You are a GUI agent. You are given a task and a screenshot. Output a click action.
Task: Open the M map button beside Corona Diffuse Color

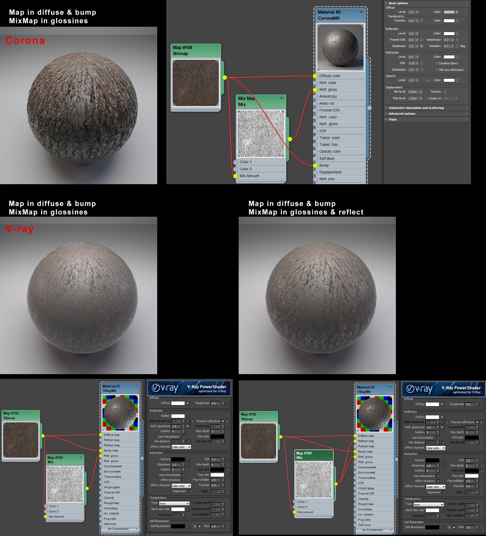(x=457, y=12)
